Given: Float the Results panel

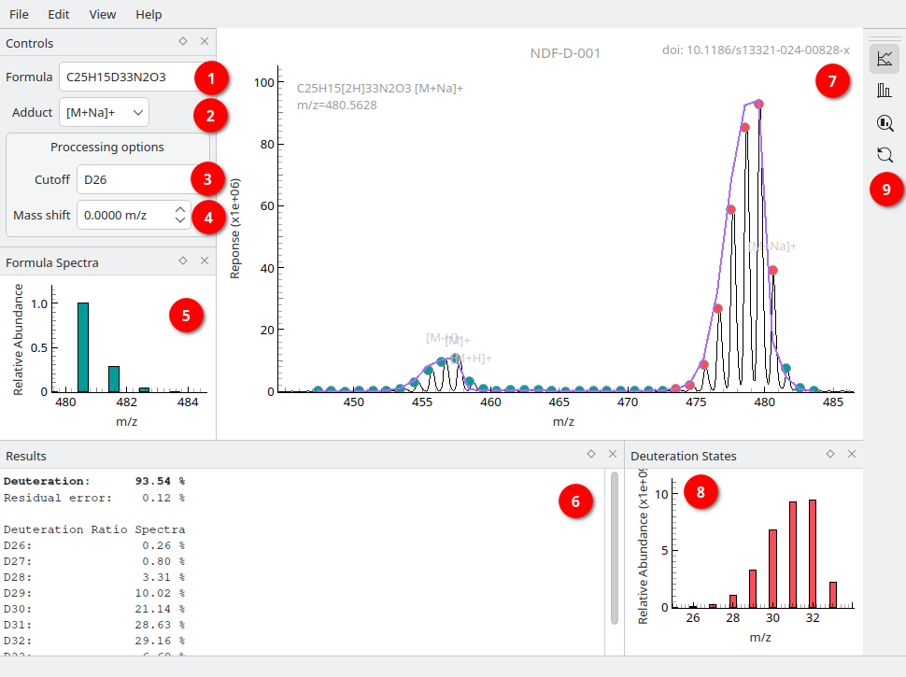Looking at the screenshot, I should click(591, 454).
